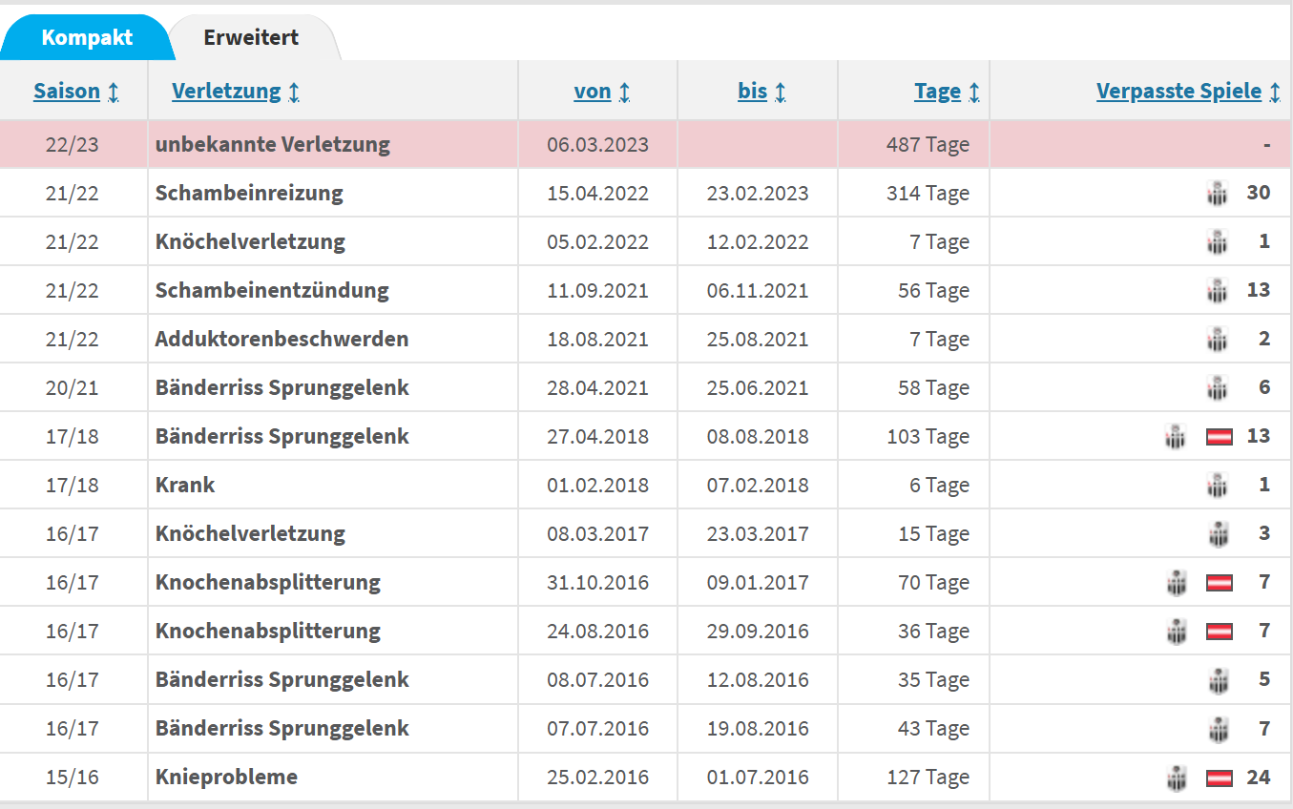Click club crest in Krank row
The height and width of the screenshot is (809, 1293).
[x=1217, y=486]
